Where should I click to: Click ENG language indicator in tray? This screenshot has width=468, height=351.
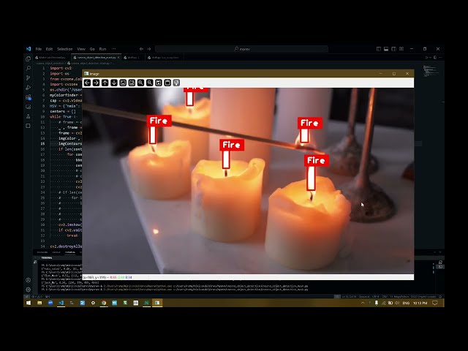406,303
